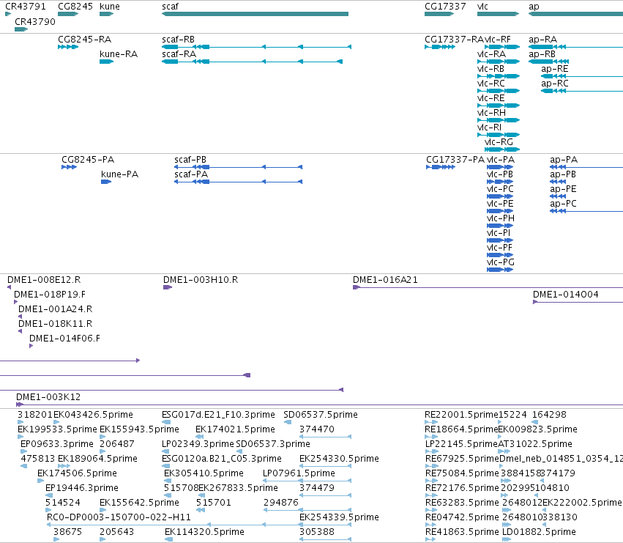Open the vlc-PG protein label

[x=501, y=262]
